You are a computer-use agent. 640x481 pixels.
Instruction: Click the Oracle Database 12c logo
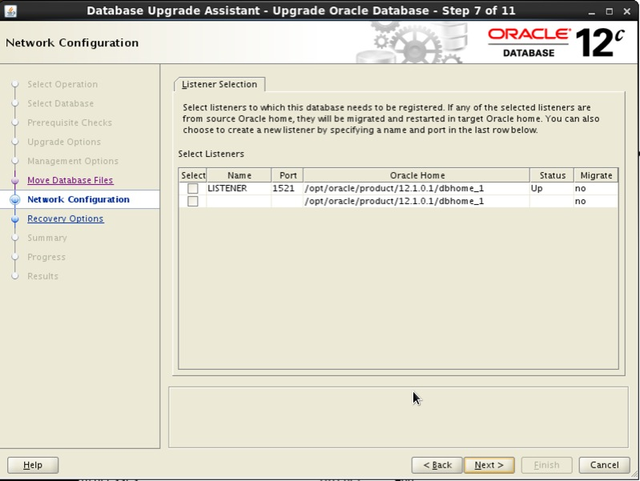[557, 42]
